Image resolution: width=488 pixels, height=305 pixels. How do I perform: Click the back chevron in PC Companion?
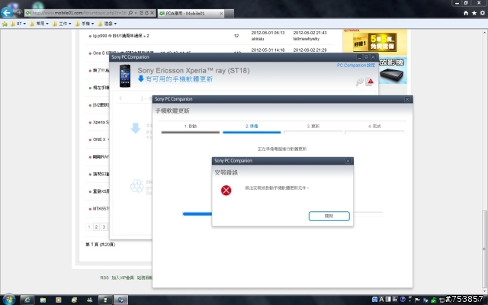coord(120,98)
